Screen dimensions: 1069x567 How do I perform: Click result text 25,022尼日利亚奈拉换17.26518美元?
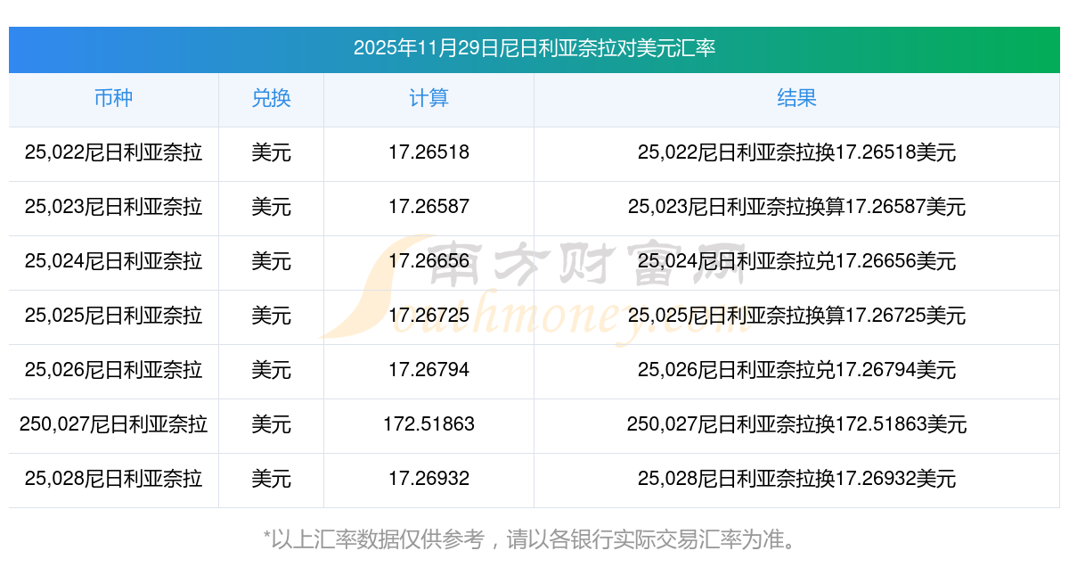(796, 153)
